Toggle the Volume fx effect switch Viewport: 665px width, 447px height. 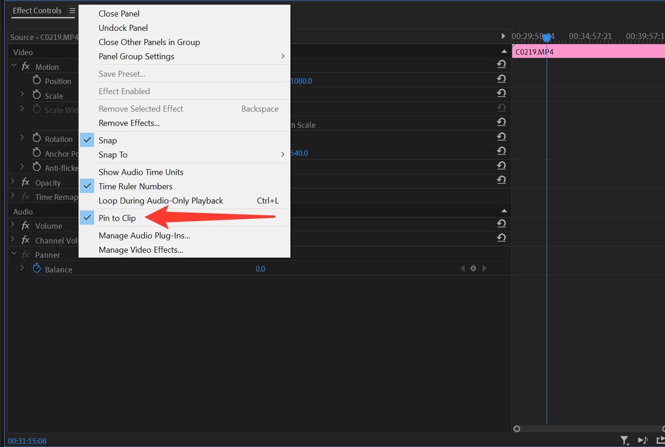26,226
